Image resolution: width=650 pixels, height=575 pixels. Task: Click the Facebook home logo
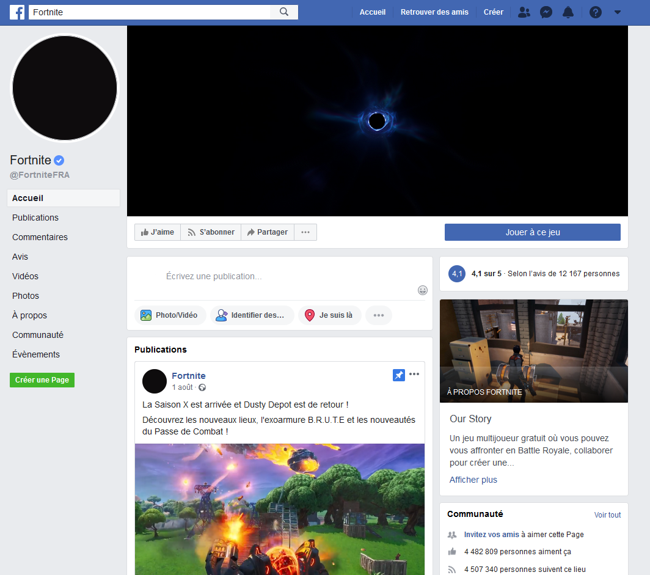click(x=17, y=12)
